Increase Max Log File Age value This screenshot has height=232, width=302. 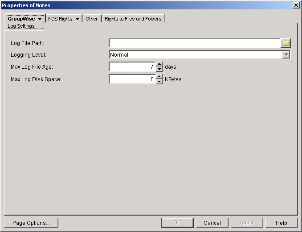click(159, 64)
